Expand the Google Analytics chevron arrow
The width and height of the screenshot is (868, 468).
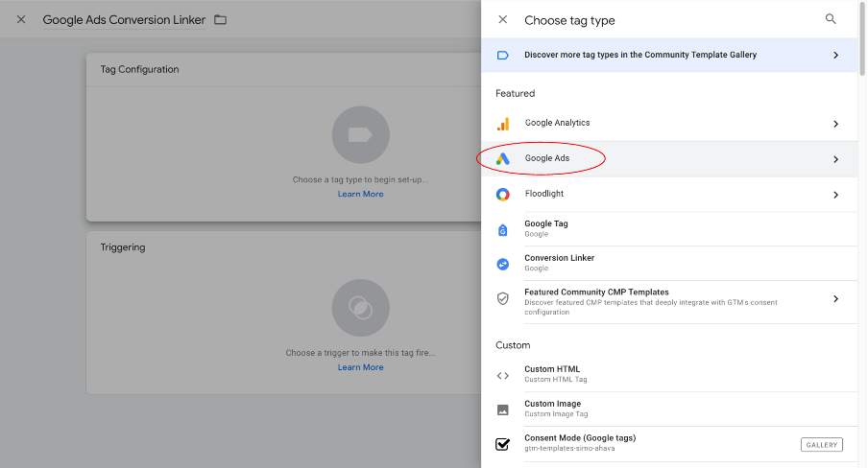tap(835, 124)
